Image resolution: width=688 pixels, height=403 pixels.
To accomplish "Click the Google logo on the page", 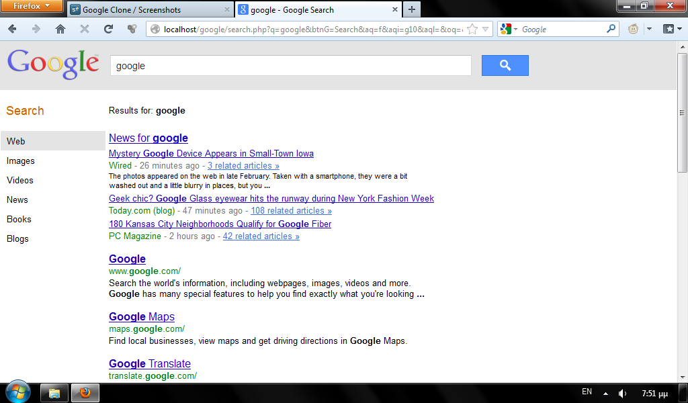I will click(x=53, y=64).
